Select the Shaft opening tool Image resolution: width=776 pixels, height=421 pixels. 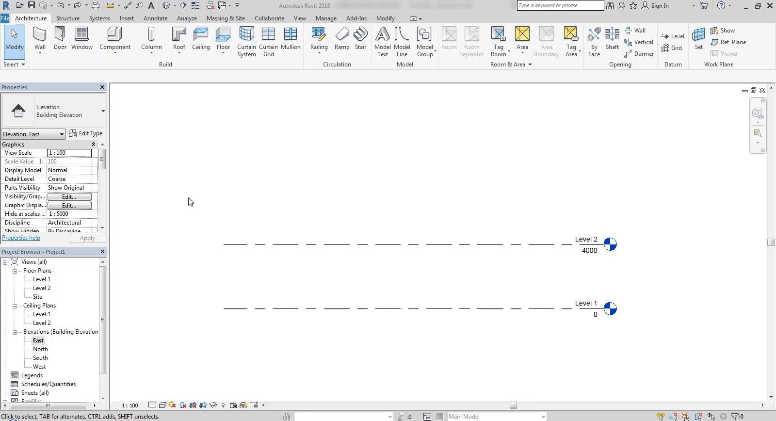612,39
